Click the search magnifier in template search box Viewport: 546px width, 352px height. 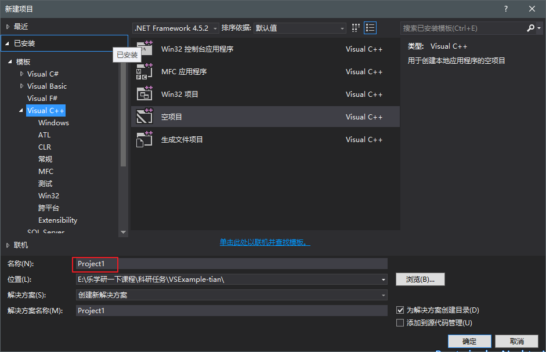pyautogui.click(x=530, y=27)
